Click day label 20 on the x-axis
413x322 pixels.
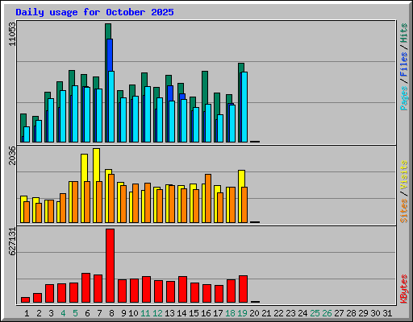tap(254, 313)
